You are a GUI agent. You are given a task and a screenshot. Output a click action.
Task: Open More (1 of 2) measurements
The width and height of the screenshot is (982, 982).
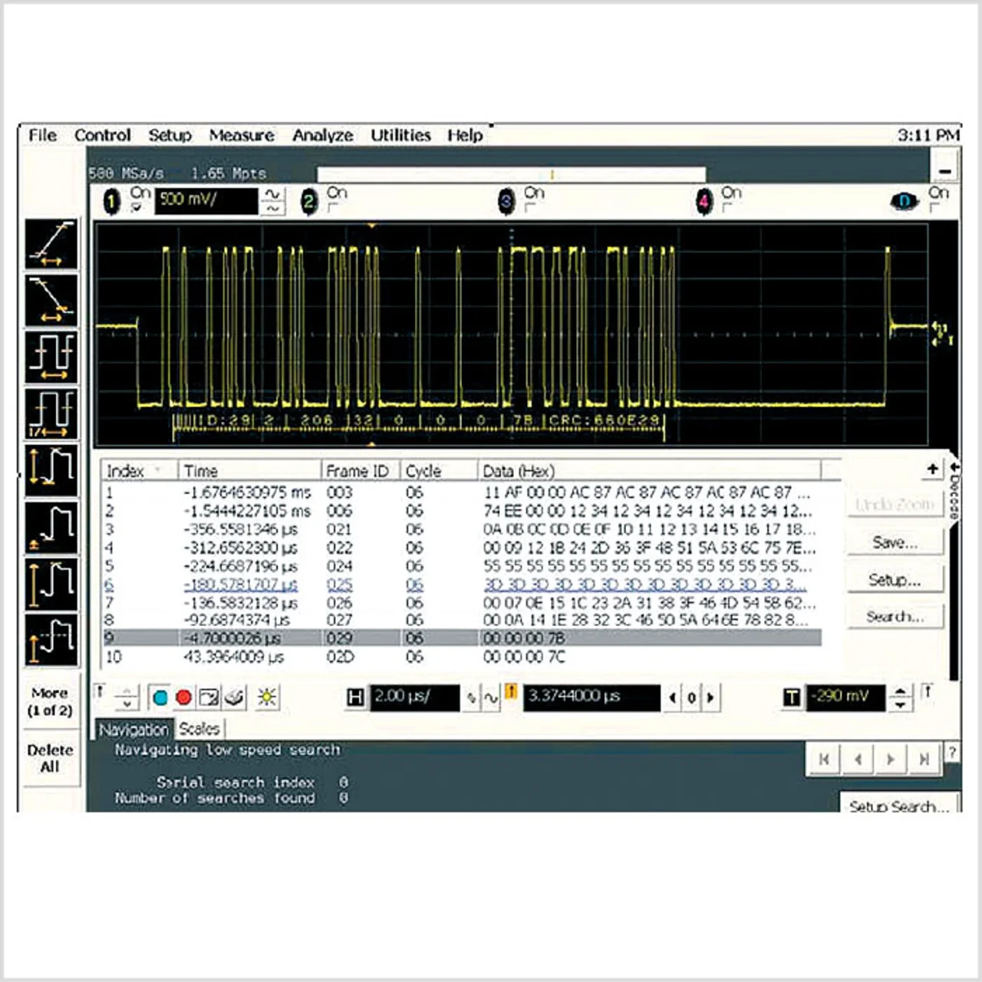point(50,701)
